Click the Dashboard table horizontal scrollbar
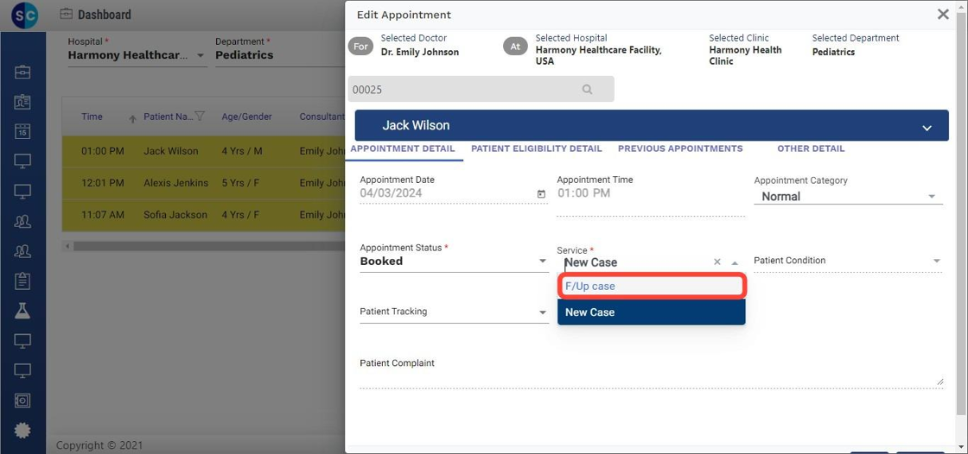The width and height of the screenshot is (968, 454). (x=208, y=246)
